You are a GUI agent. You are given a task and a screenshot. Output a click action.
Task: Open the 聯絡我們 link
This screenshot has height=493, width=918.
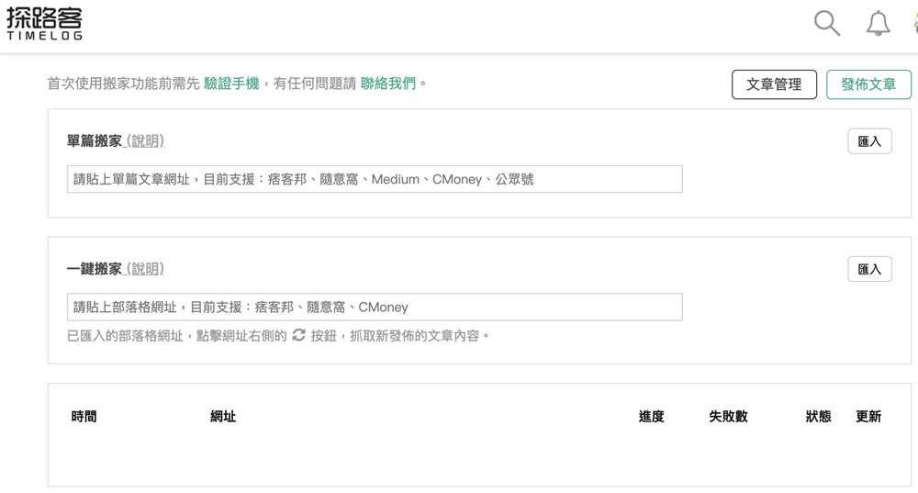click(x=387, y=84)
